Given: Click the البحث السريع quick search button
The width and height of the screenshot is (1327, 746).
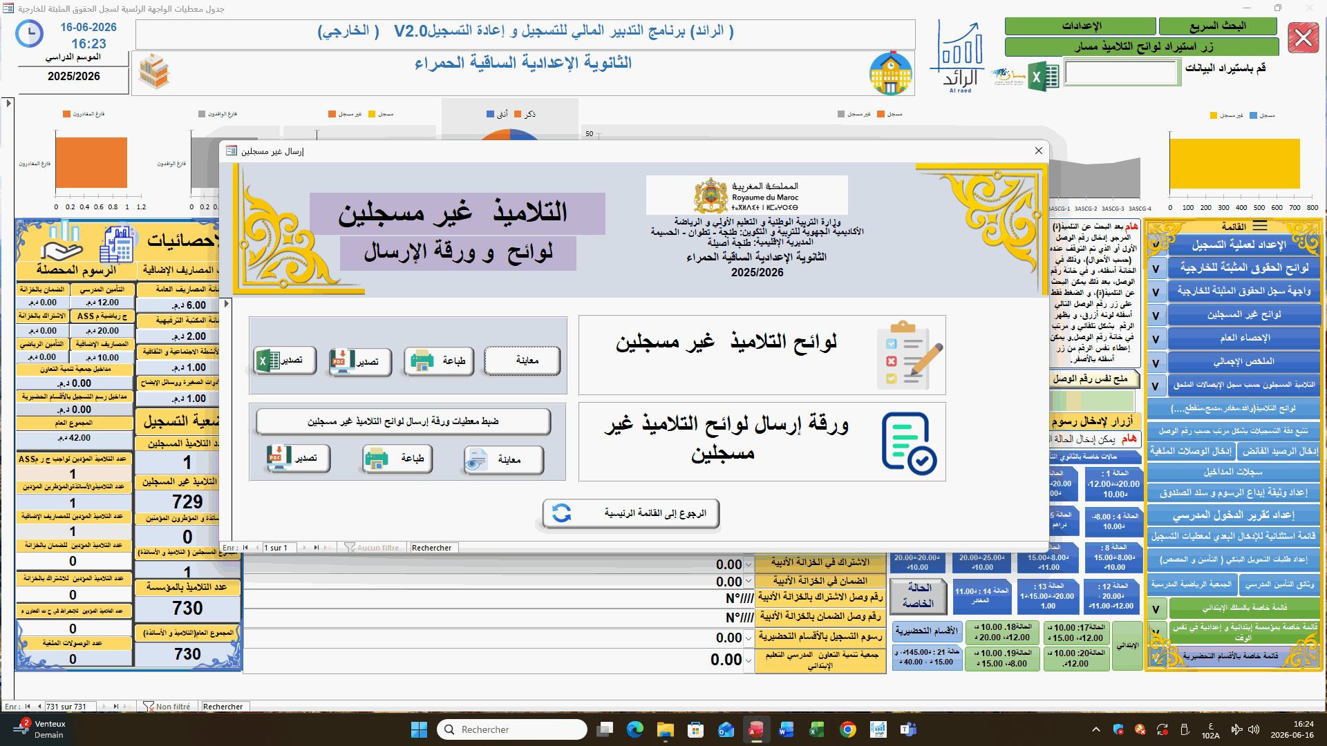Looking at the screenshot, I should click(x=1217, y=26).
